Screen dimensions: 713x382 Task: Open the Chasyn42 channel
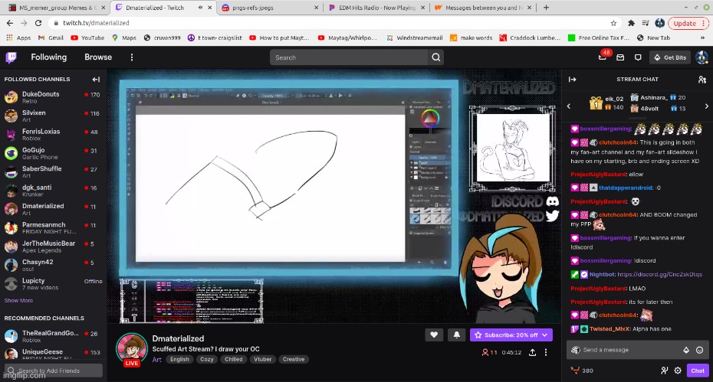click(53, 265)
